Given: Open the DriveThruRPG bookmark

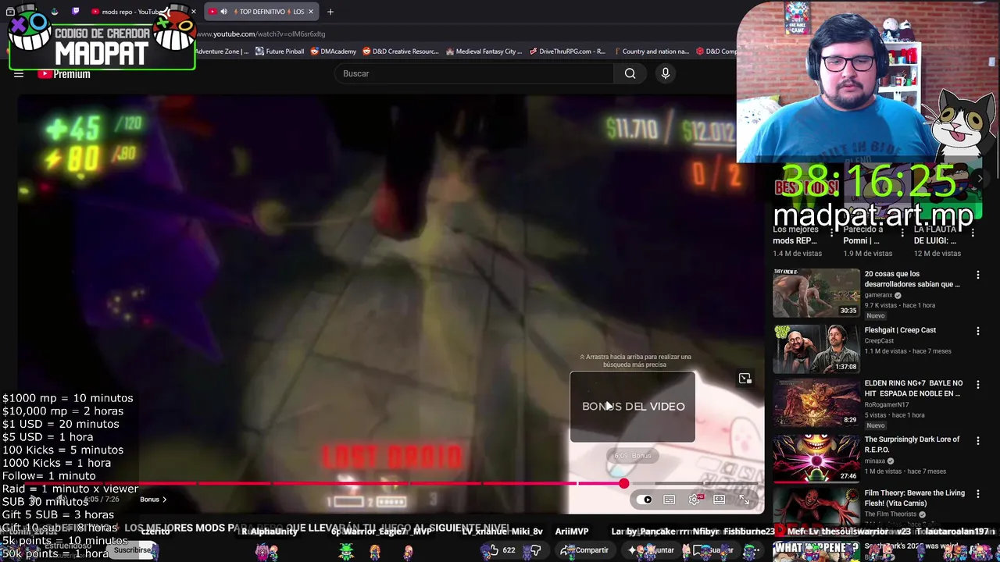Looking at the screenshot, I should 567,52.
